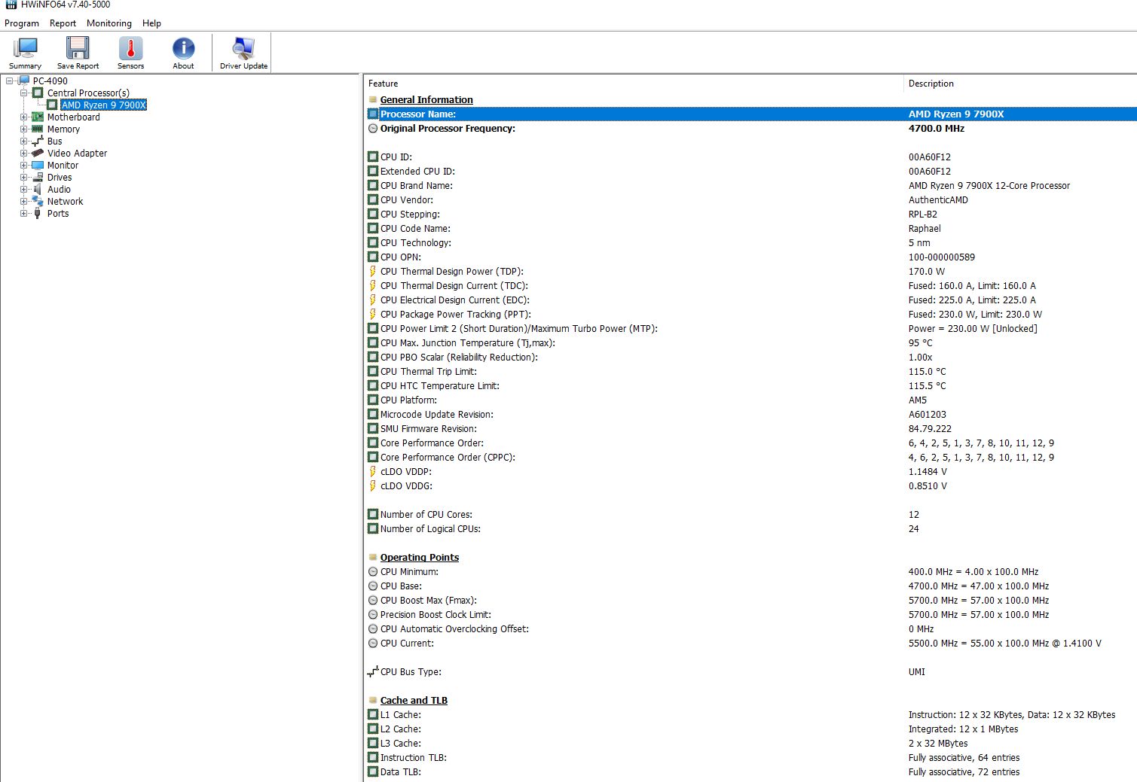Viewport: 1137px width, 782px height.
Task: Select the CPU Code Name row
Action: pyautogui.click(x=750, y=229)
